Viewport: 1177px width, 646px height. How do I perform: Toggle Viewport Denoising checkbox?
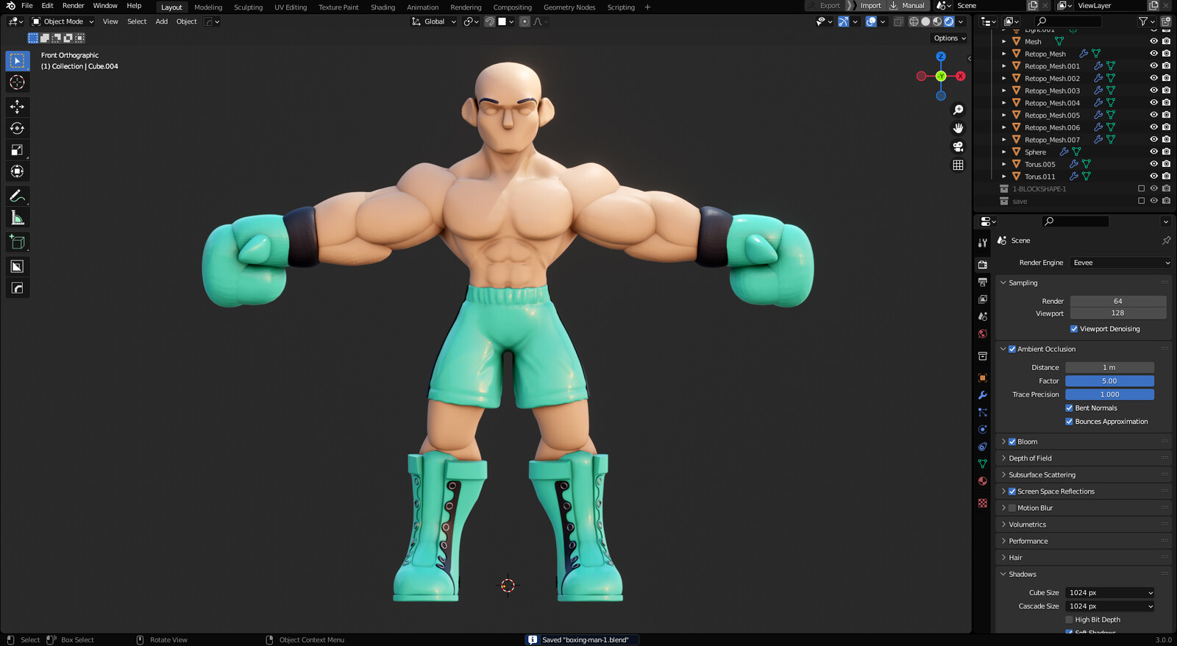coord(1074,329)
